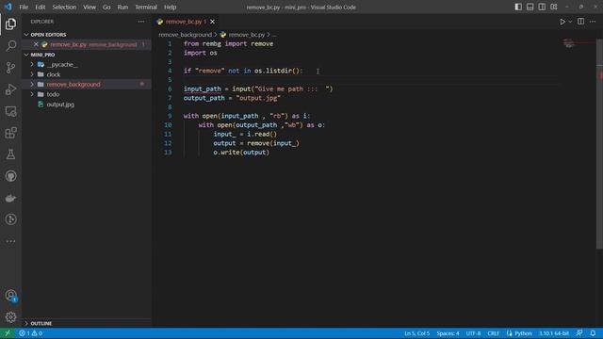The height and width of the screenshot is (339, 603).
Task: Show additional views via the activity bar ellipsis
Action: [10, 241]
